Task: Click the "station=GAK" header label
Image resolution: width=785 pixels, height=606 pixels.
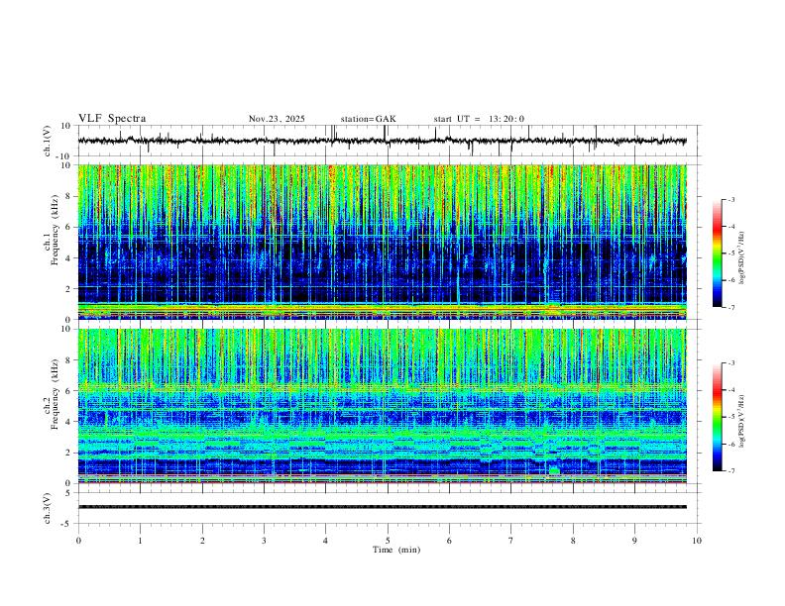Action: (x=368, y=119)
